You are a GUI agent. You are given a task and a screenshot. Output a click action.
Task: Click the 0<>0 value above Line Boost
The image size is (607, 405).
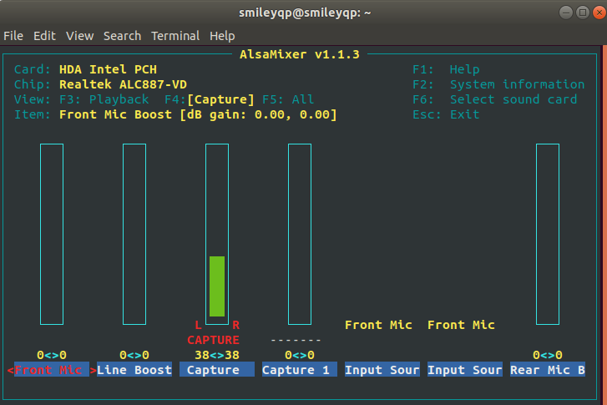point(134,355)
